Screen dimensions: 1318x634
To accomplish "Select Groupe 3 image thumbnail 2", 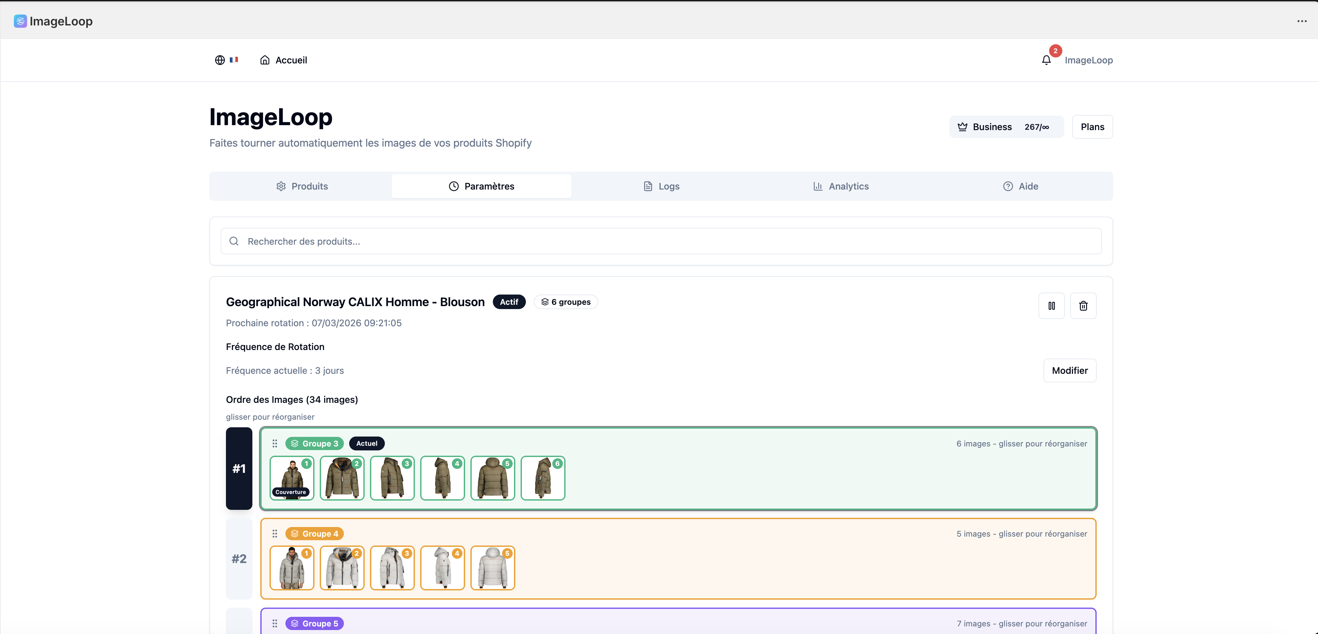I will [x=342, y=478].
